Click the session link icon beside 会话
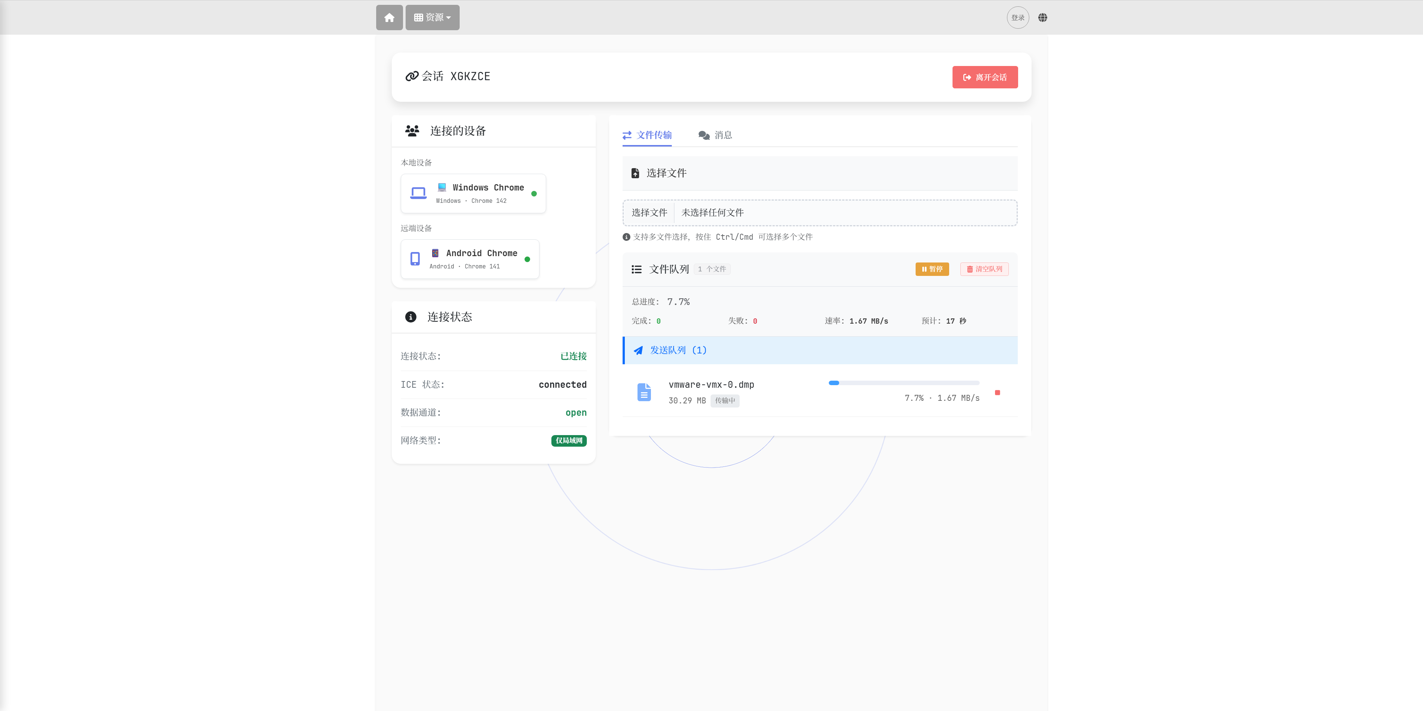This screenshot has height=711, width=1423. pos(412,76)
